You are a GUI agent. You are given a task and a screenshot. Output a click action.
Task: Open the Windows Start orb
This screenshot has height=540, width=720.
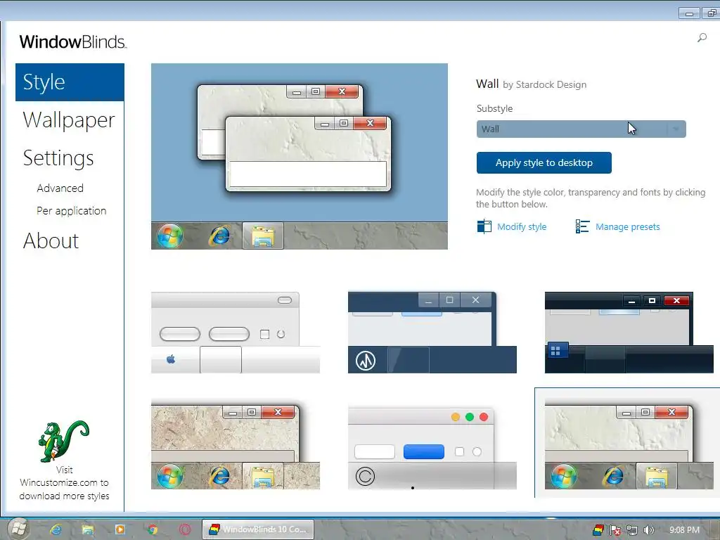click(x=19, y=529)
